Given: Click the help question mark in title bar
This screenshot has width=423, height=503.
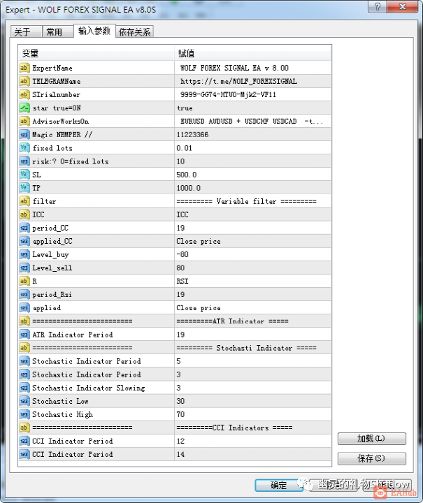Looking at the screenshot, I should pos(378,6).
